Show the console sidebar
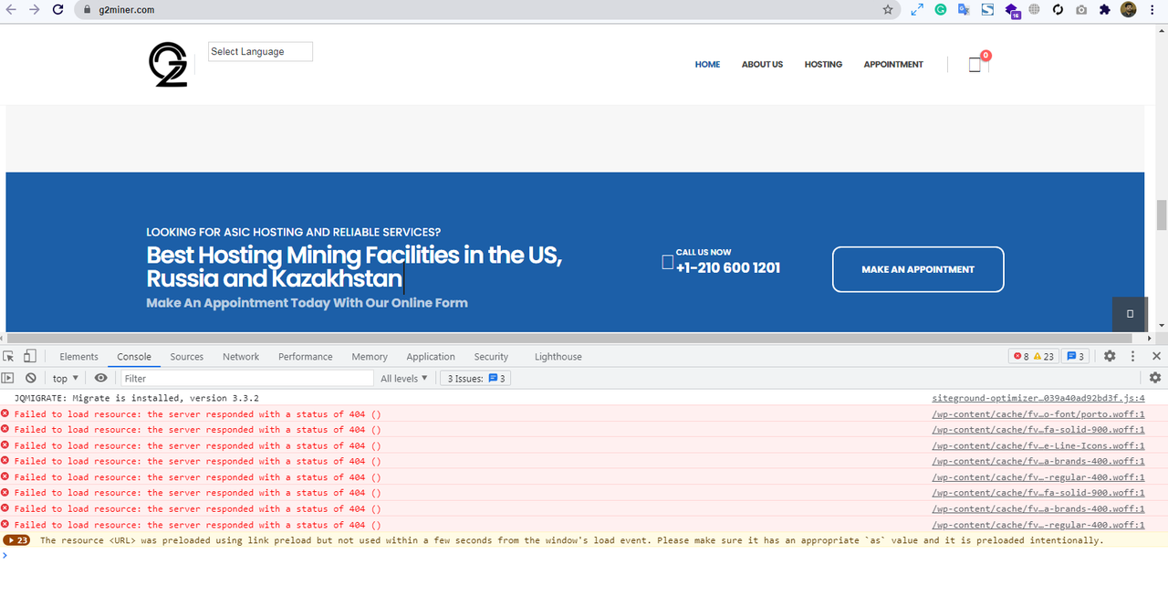The width and height of the screenshot is (1168, 596). [8, 378]
